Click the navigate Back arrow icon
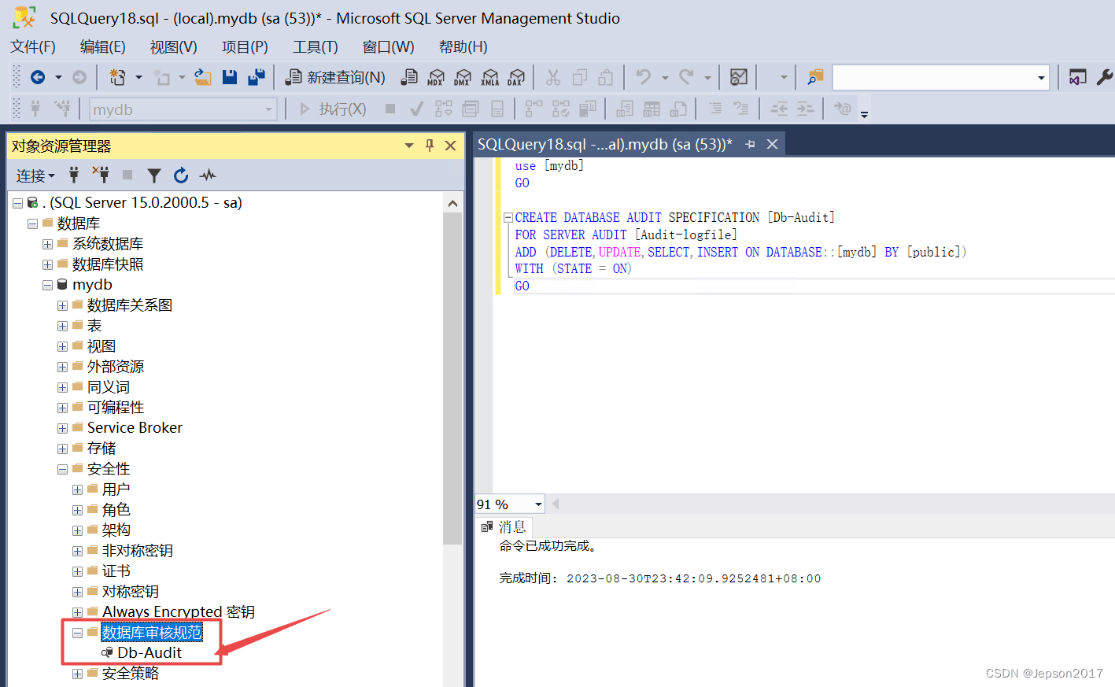 (x=37, y=77)
